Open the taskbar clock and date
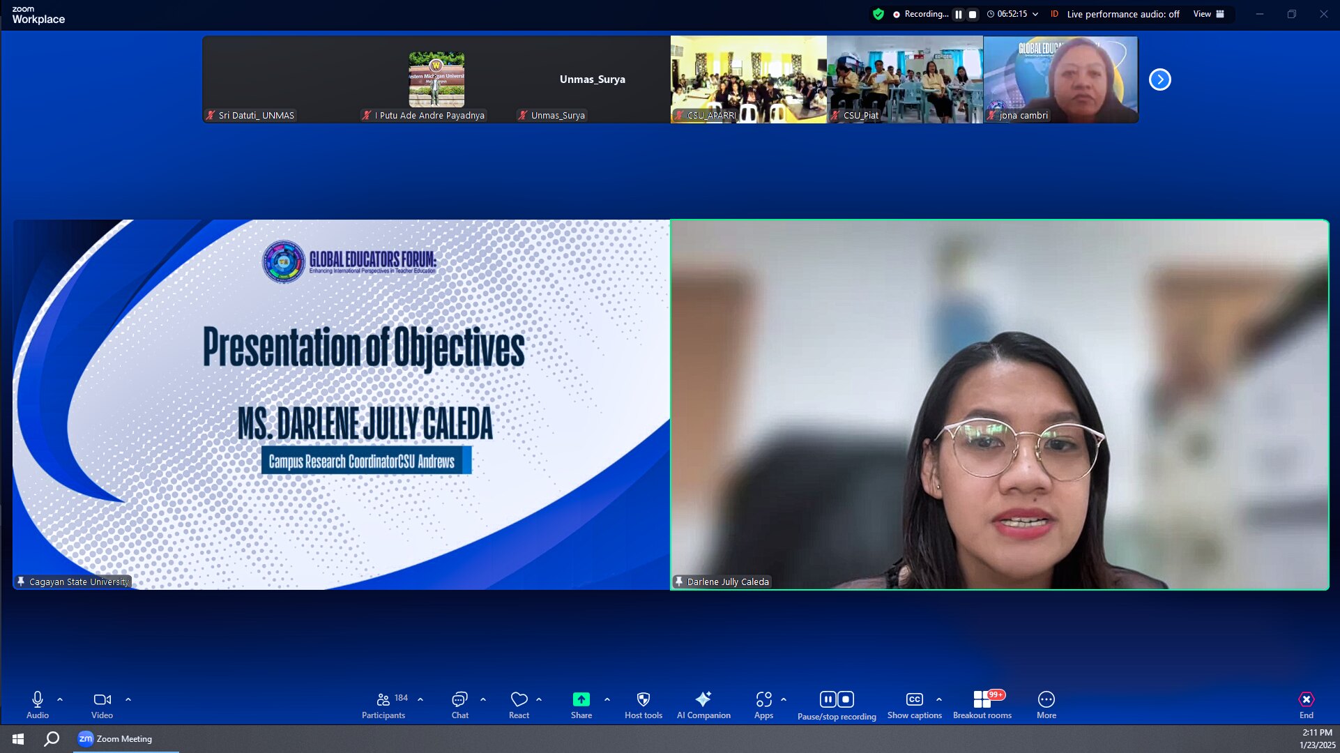1340x753 pixels. click(1317, 738)
